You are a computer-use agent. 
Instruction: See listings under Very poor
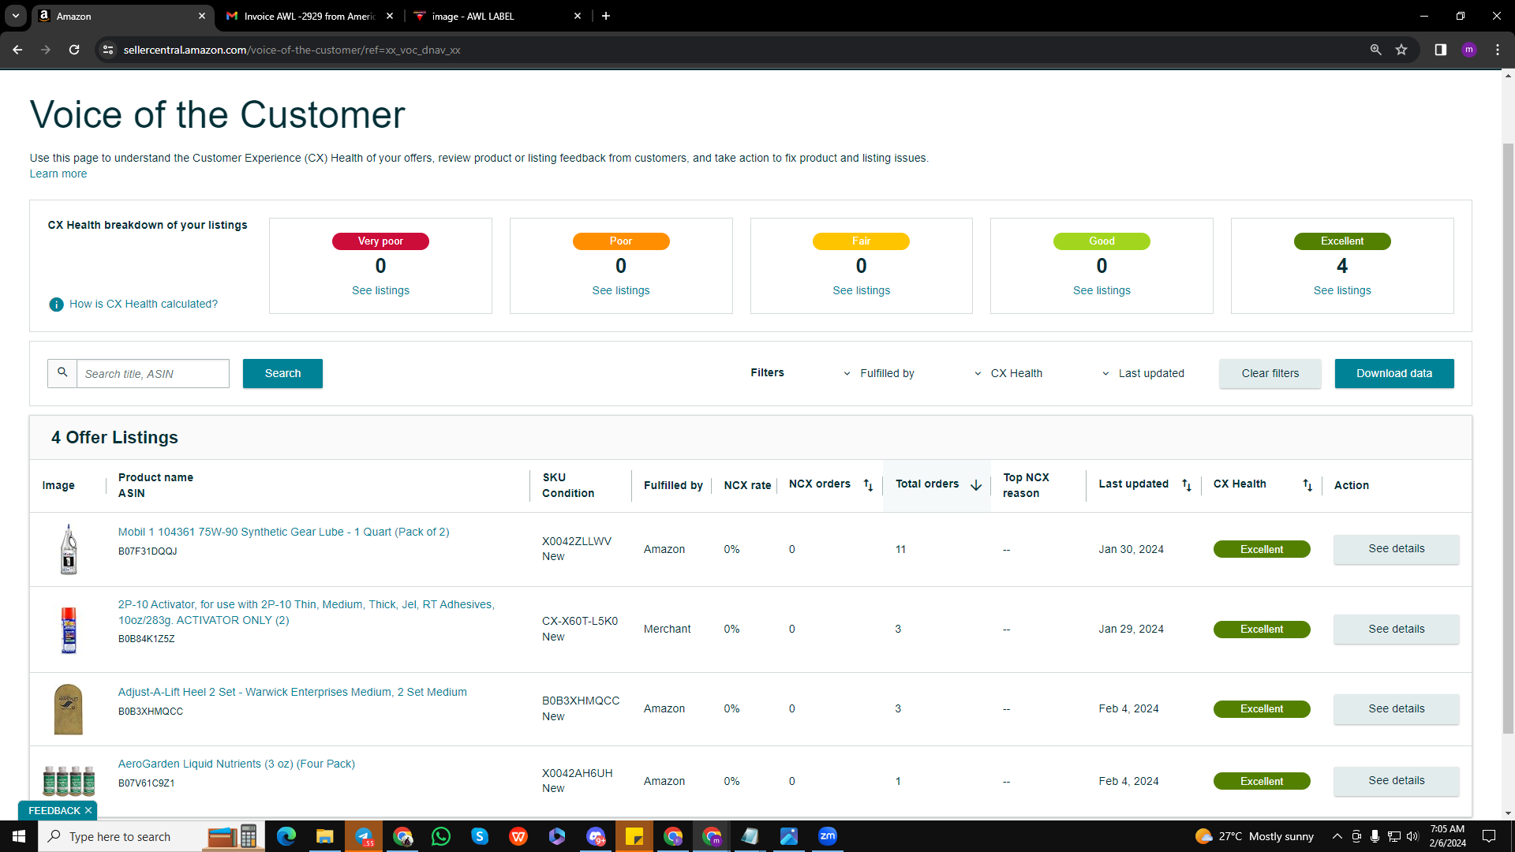click(x=380, y=290)
